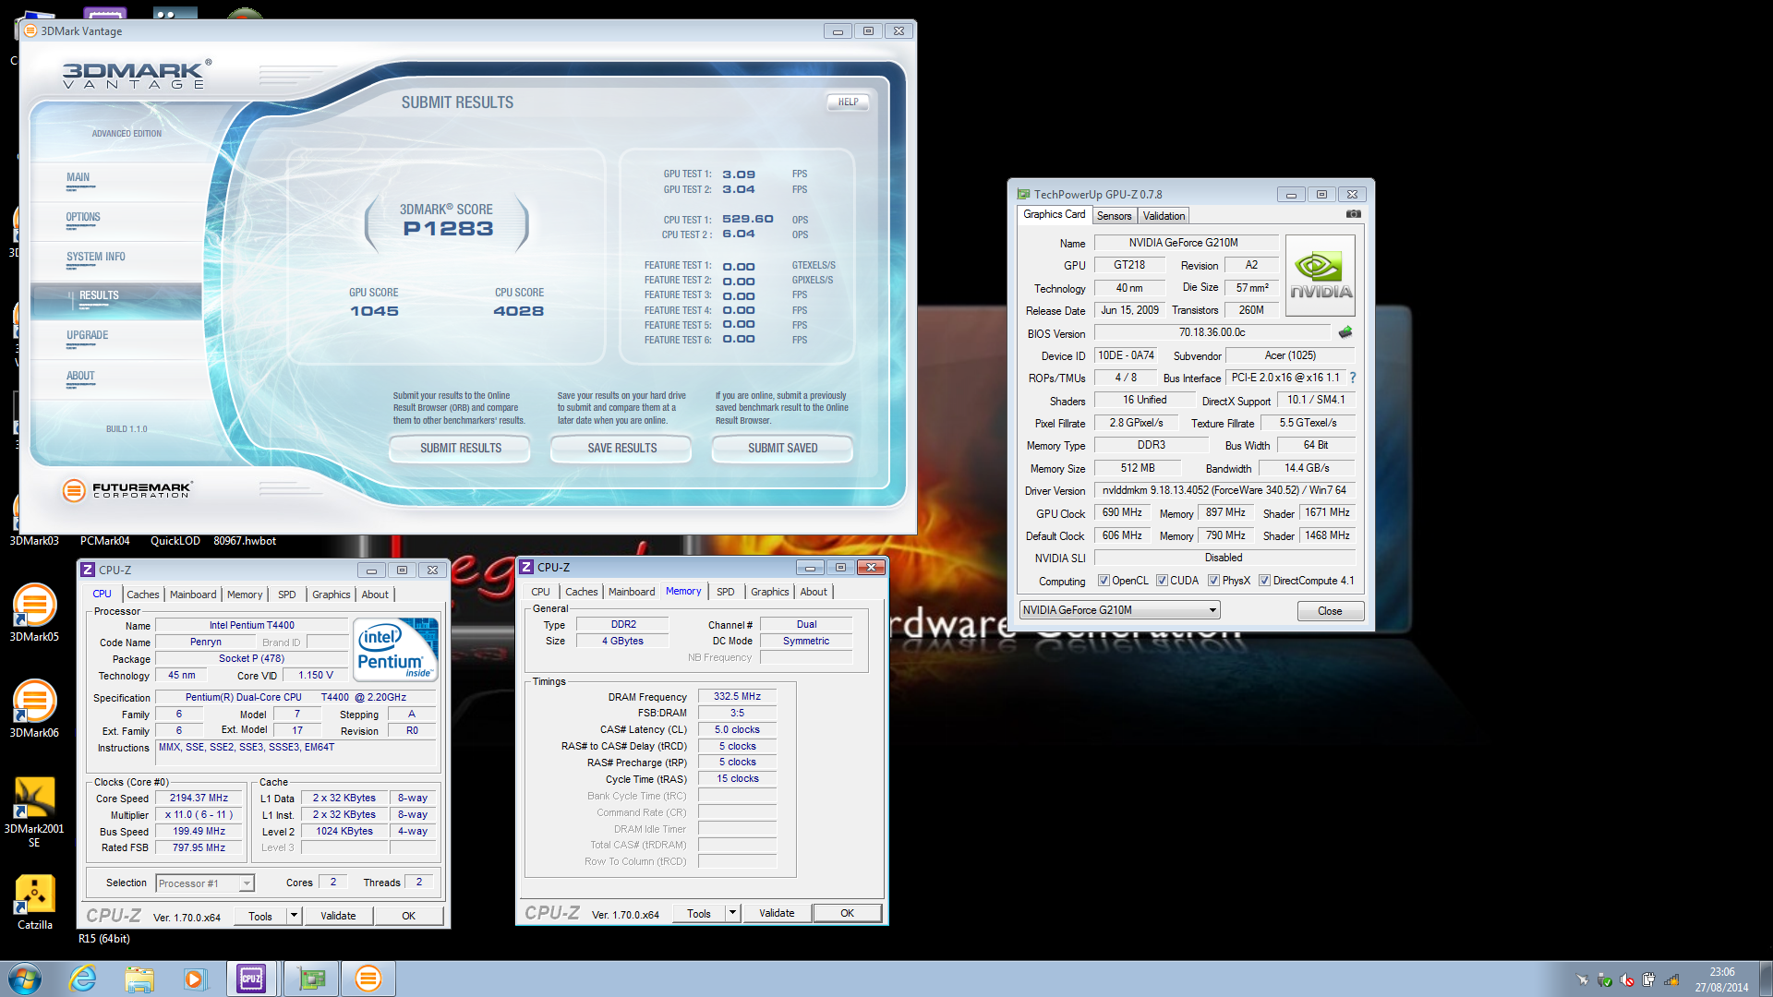
Task: Click Validate in the right CPU-Z window
Action: click(x=777, y=913)
